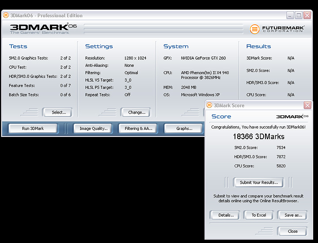The image size is (318, 243).
Task: Click the Settings section heading
Action: [99, 46]
